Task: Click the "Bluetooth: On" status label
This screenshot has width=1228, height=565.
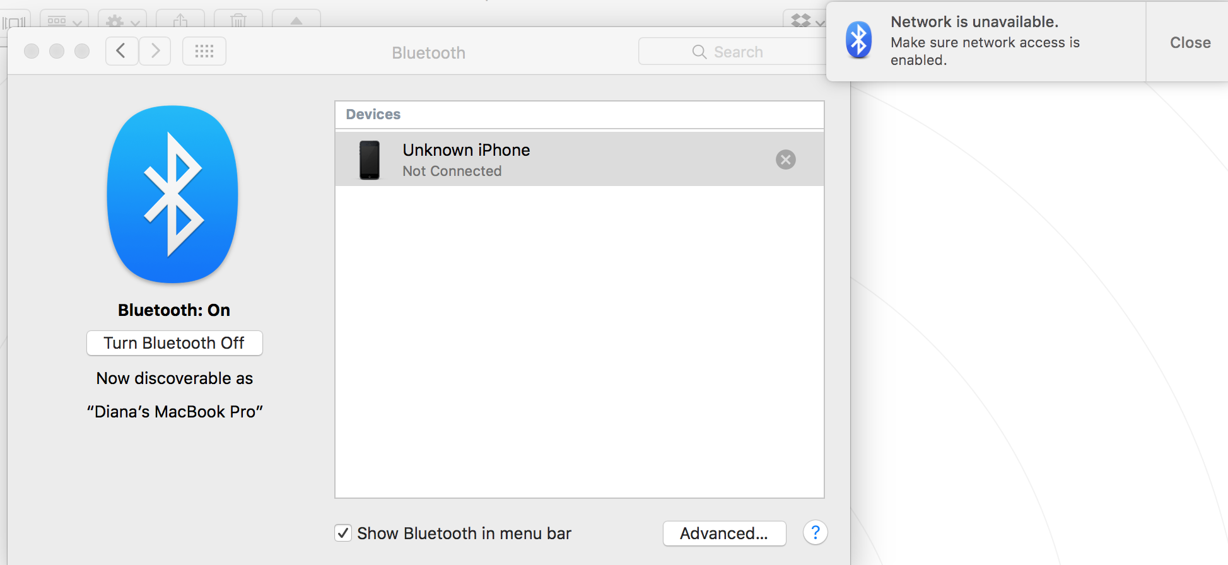Action: (174, 310)
